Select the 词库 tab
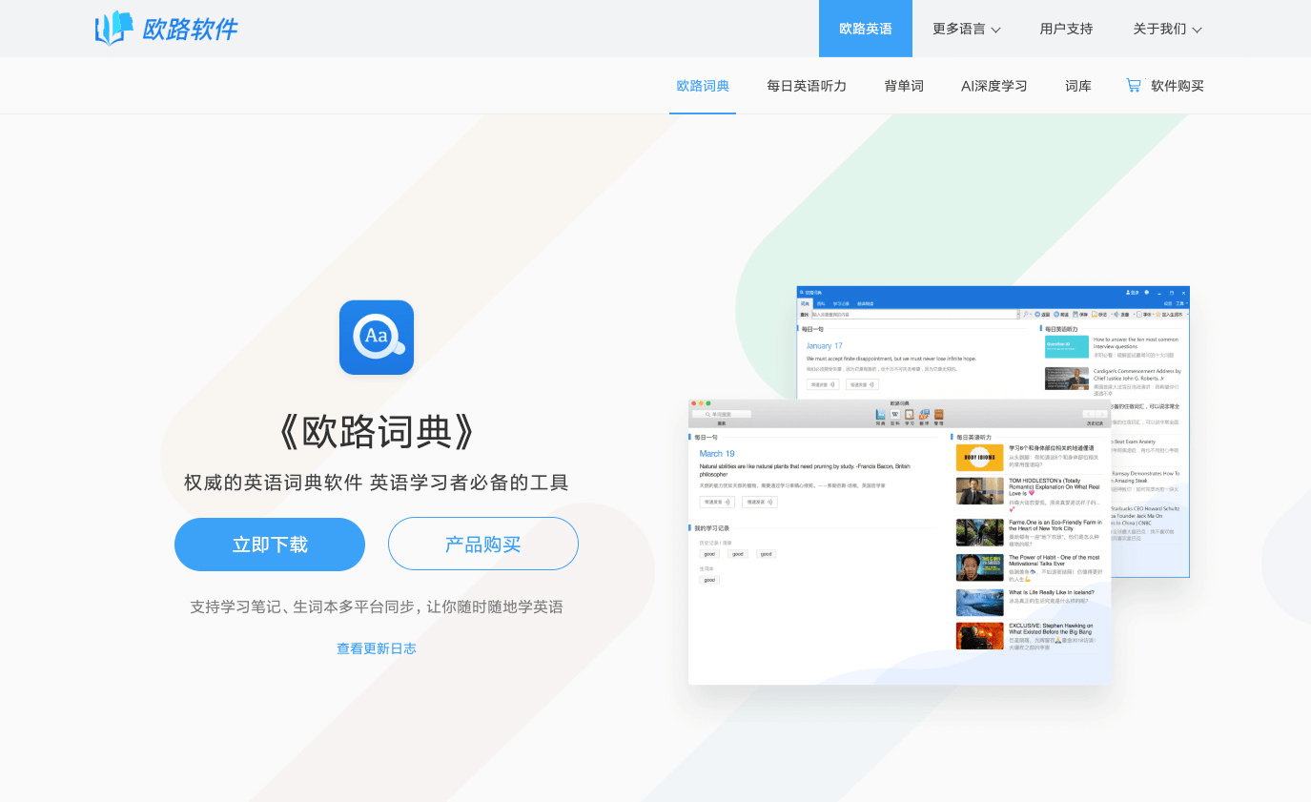The image size is (1311, 802). [1078, 86]
